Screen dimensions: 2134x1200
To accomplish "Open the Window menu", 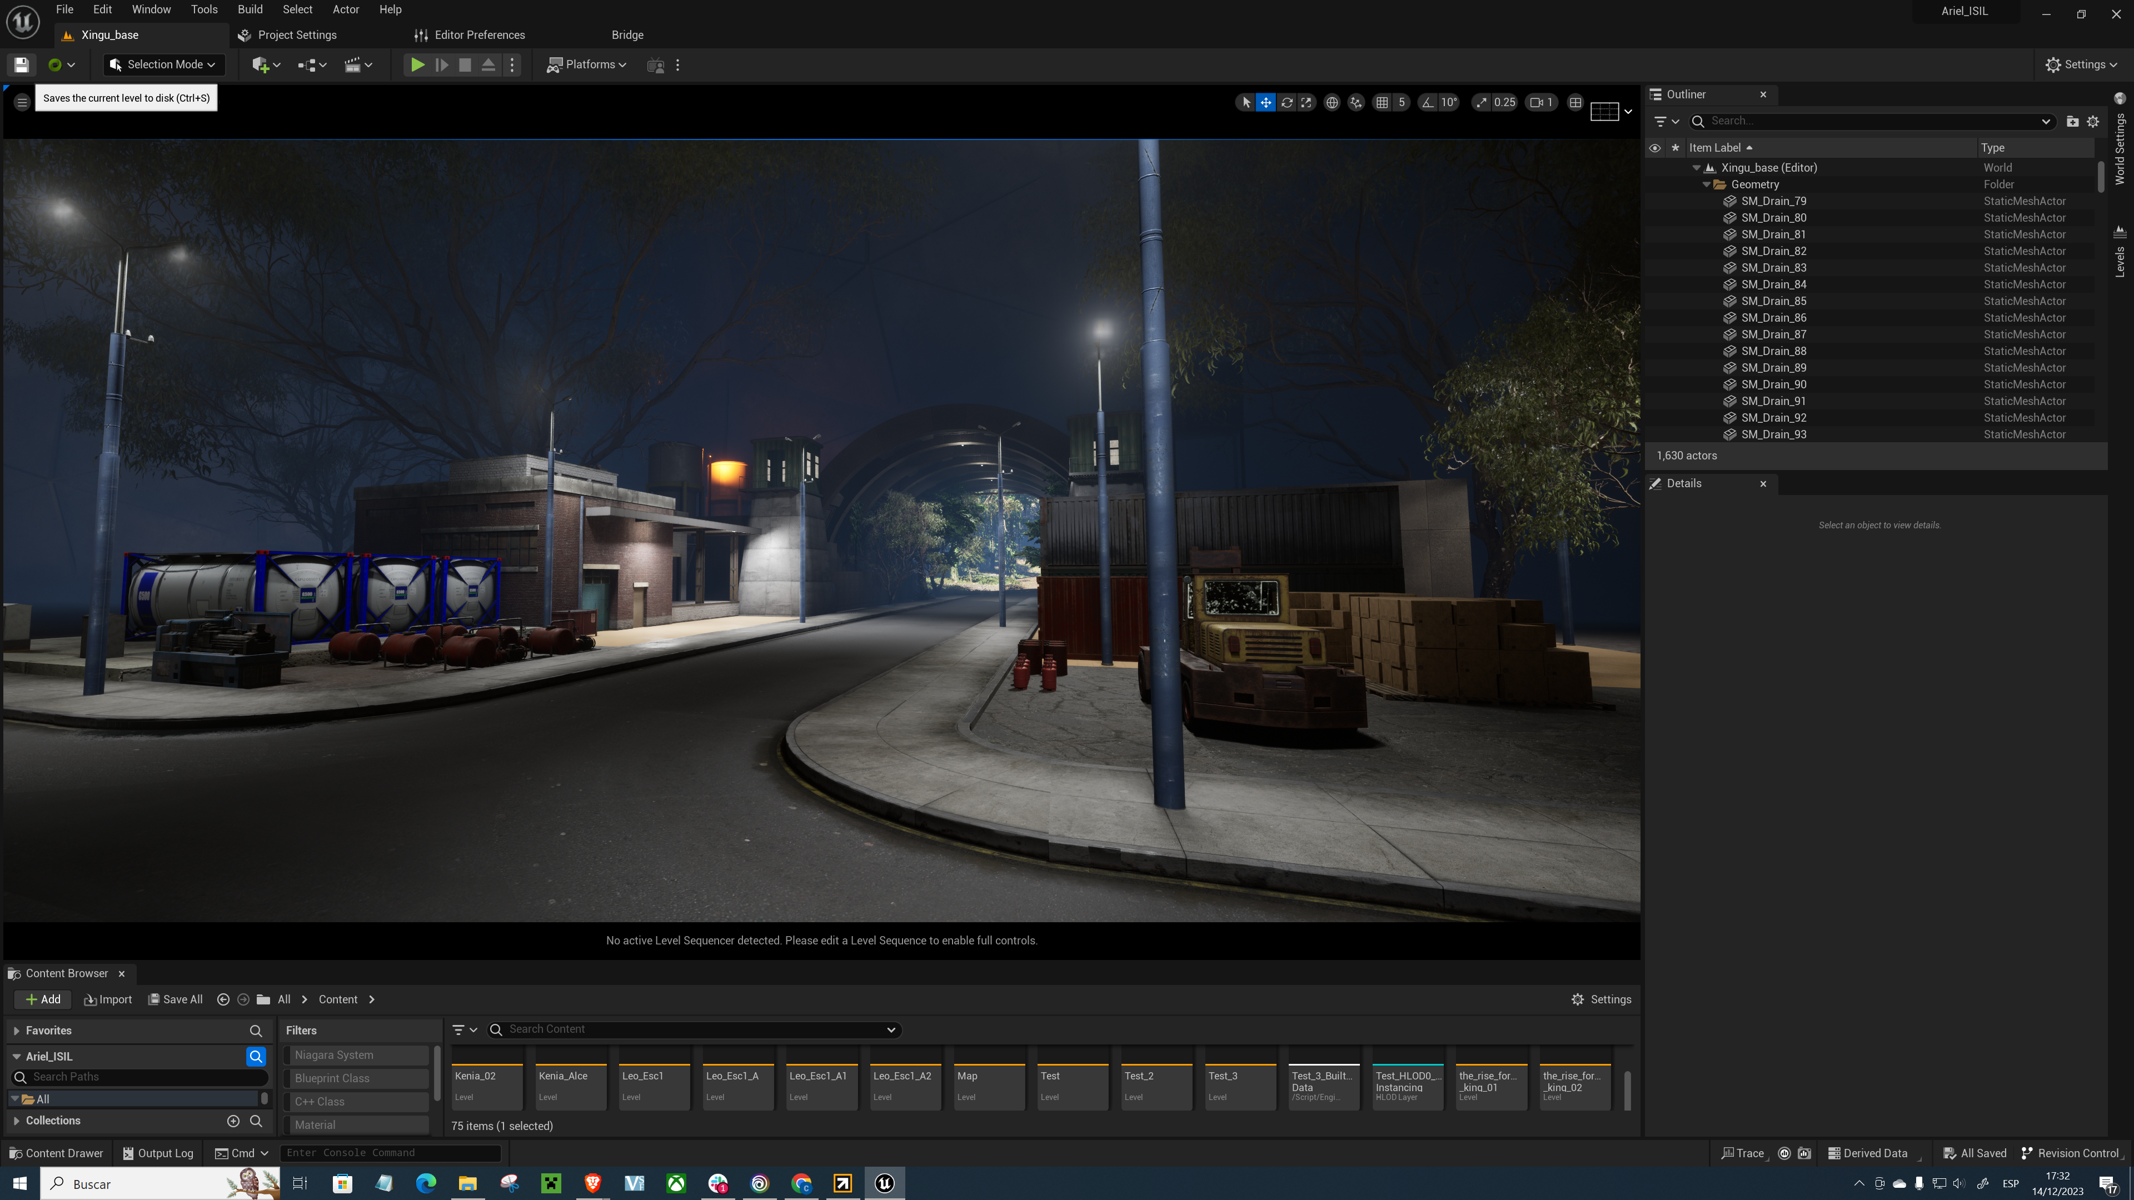I will pyautogui.click(x=152, y=9).
